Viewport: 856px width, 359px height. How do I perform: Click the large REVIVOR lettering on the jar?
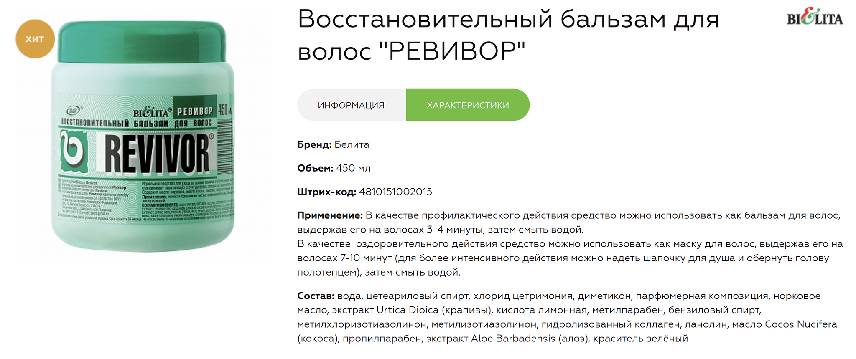pos(156,153)
